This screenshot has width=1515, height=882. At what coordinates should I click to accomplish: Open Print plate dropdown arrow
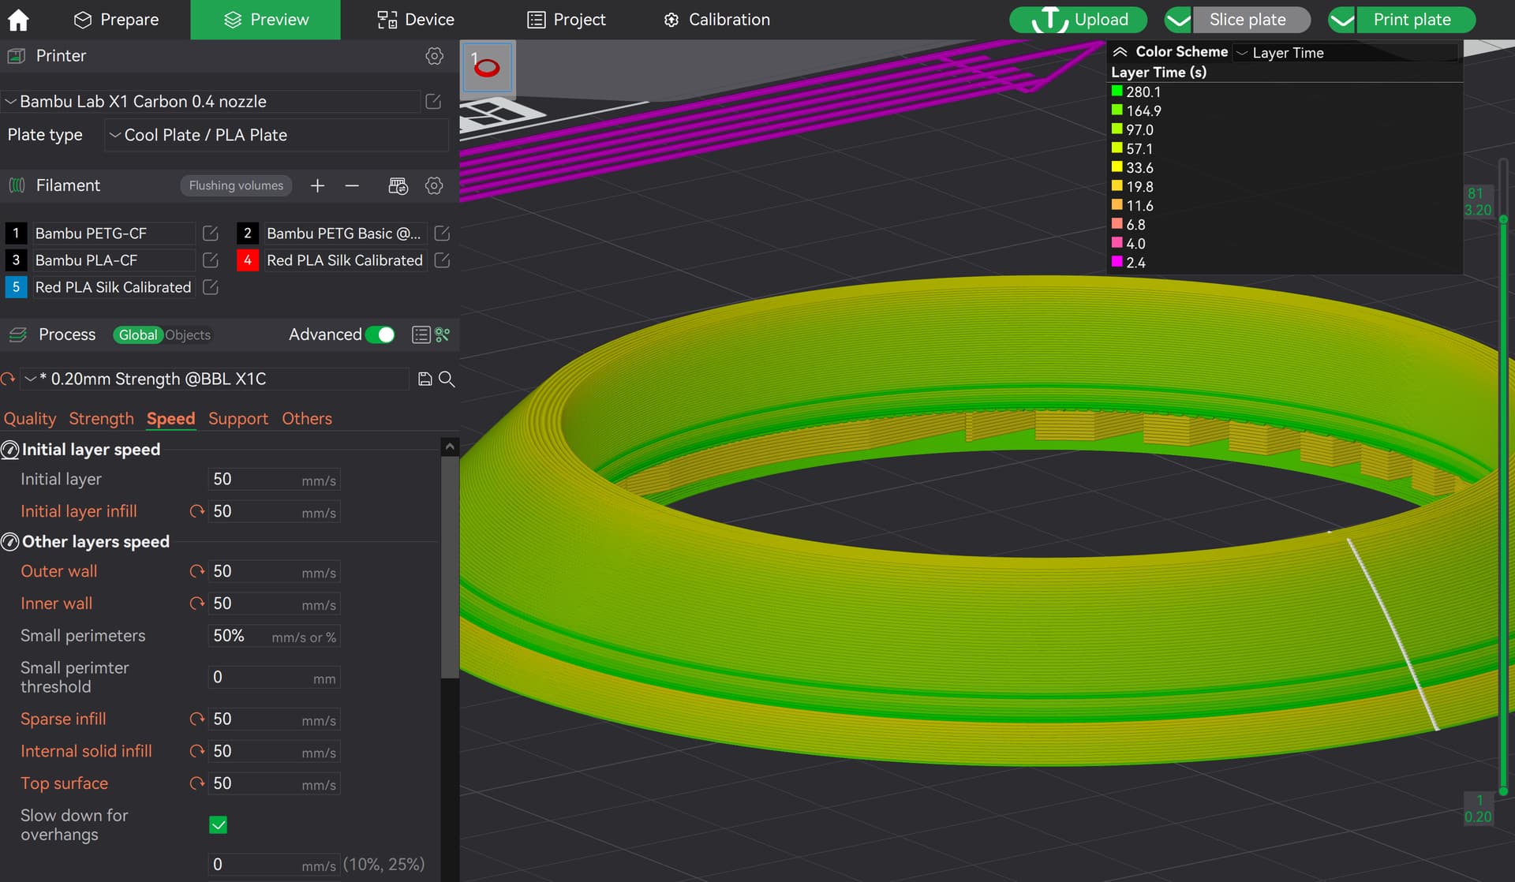[1342, 20]
